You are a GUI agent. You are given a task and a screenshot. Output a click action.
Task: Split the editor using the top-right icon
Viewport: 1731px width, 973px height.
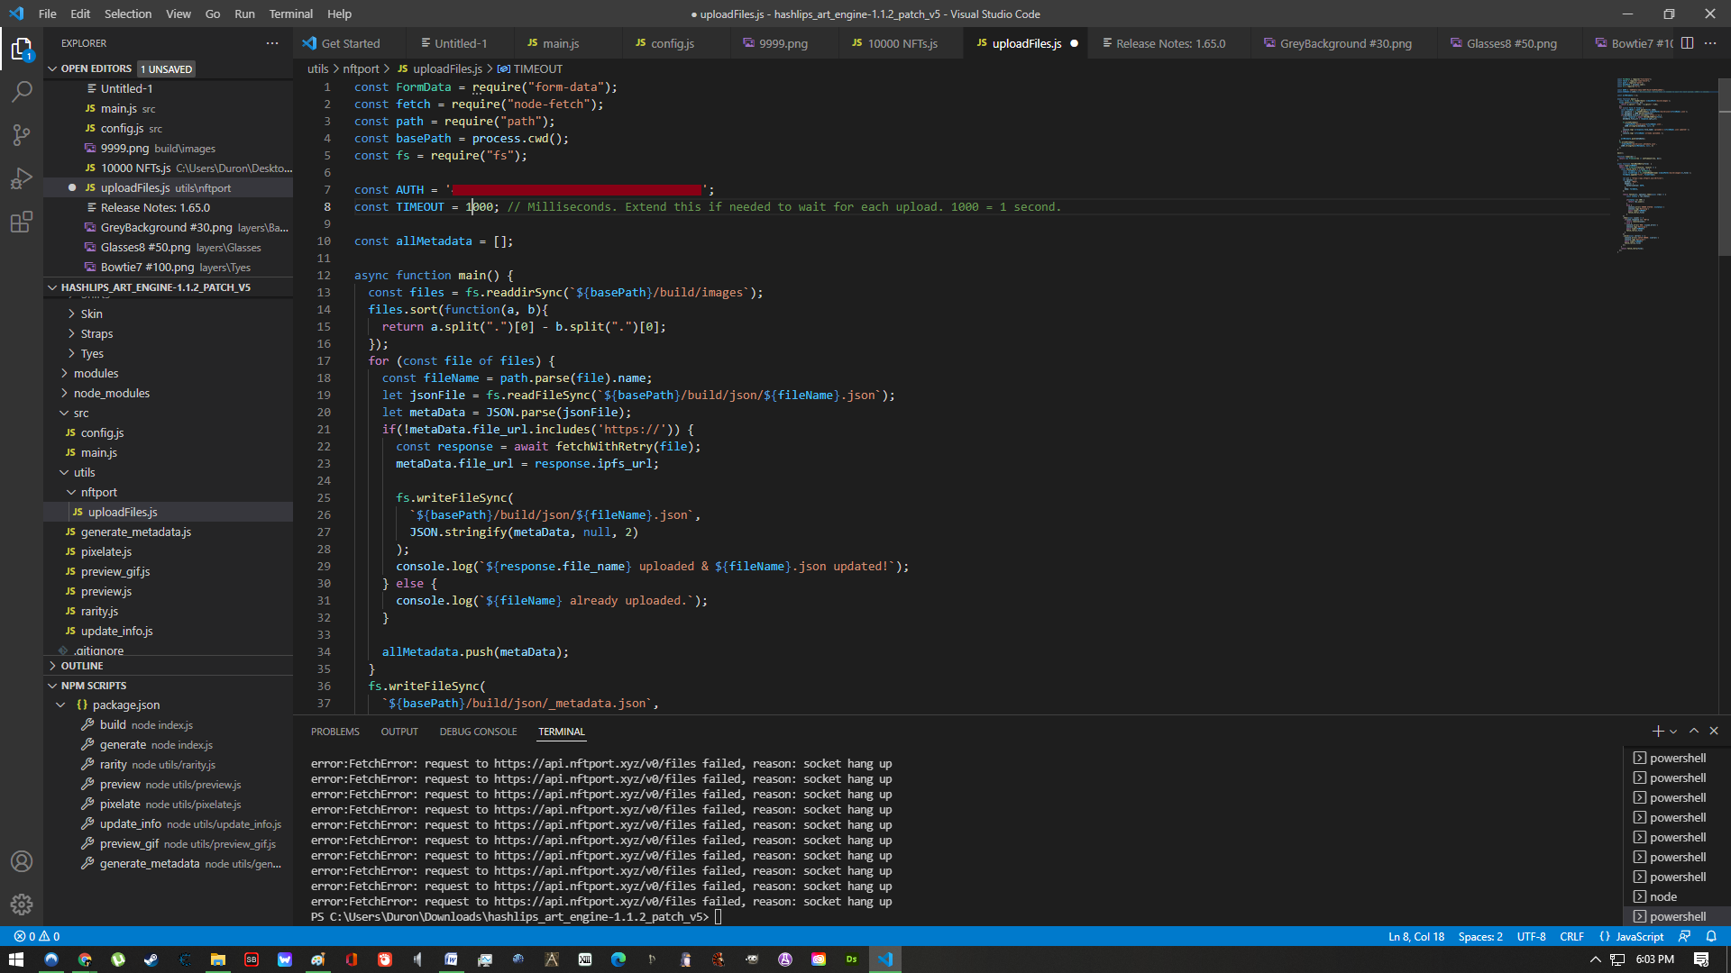click(x=1687, y=42)
